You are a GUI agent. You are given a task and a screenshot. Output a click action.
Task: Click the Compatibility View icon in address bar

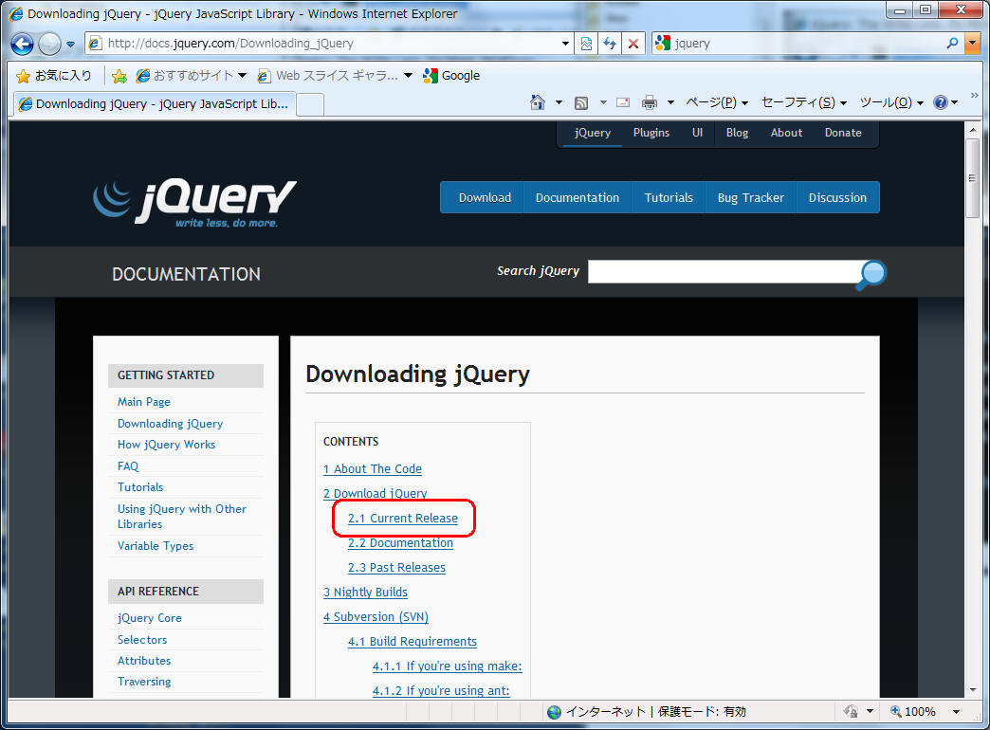tap(587, 44)
